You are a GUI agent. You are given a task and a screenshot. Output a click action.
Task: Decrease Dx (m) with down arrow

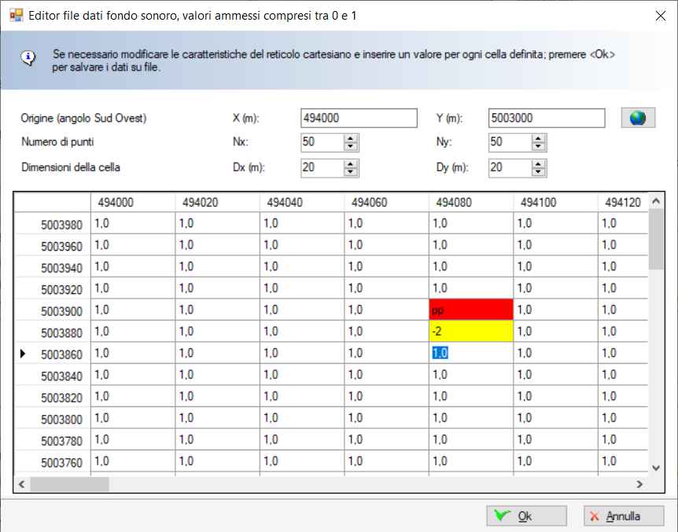click(351, 172)
